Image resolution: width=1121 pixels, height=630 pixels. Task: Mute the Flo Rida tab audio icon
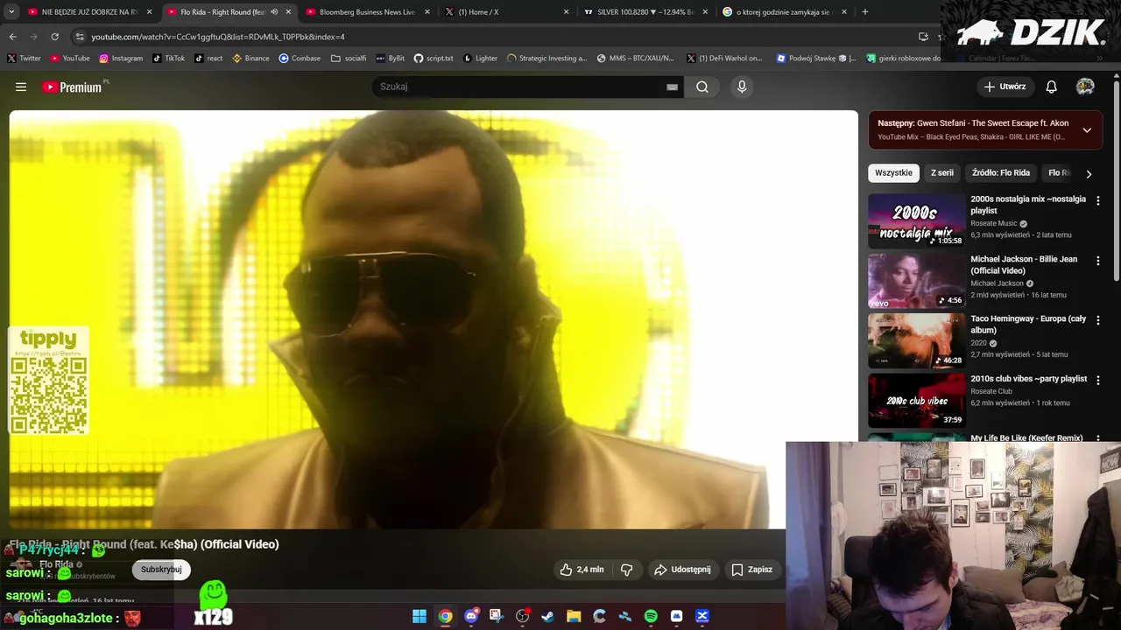tap(274, 11)
